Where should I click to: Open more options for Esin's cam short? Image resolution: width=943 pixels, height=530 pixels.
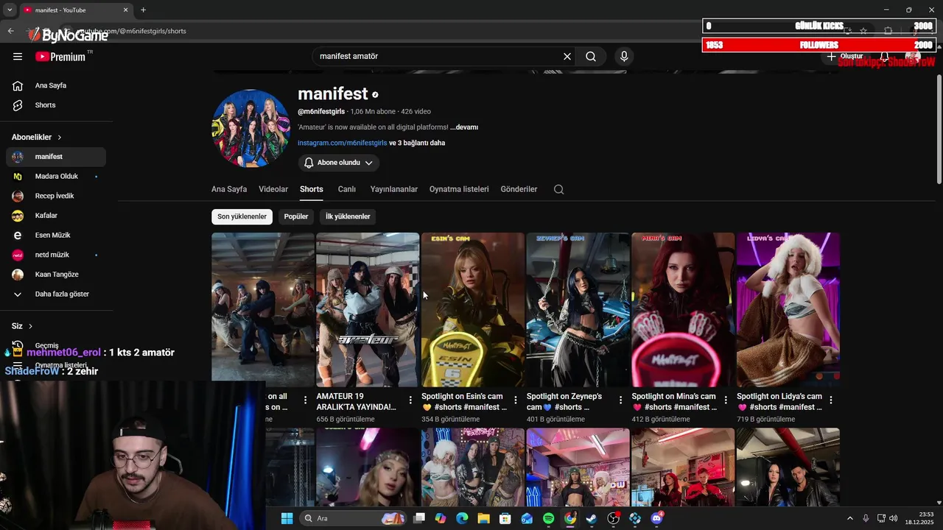coord(516,400)
